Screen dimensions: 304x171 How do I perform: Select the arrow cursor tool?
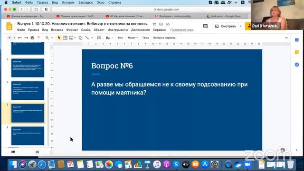point(59,38)
